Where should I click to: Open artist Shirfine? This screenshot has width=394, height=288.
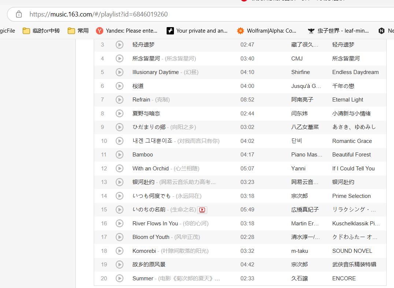(301, 72)
